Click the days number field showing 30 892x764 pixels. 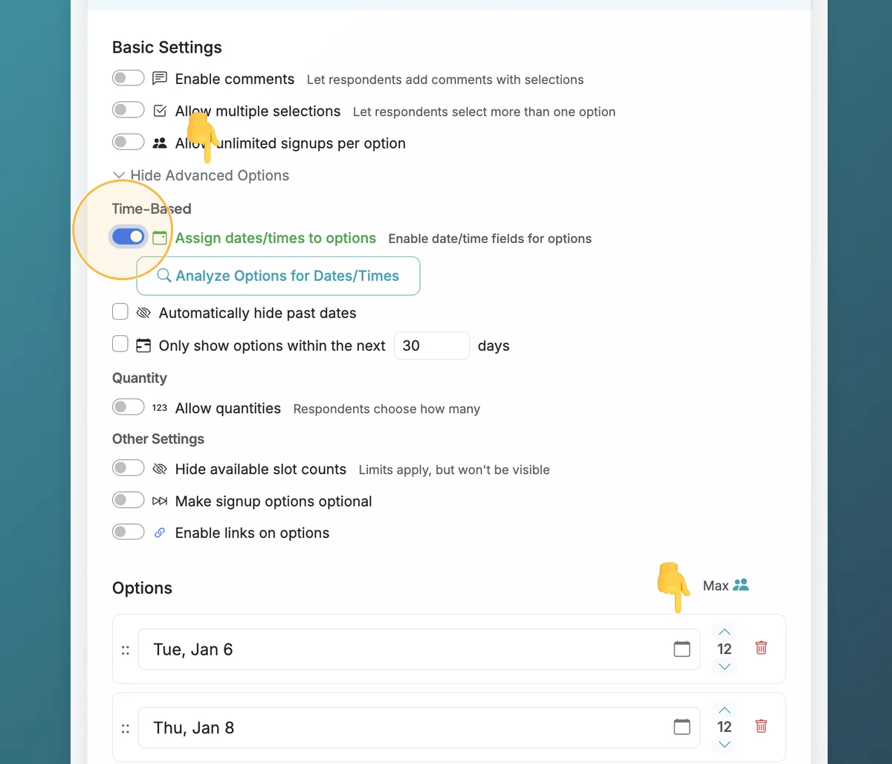pyautogui.click(x=431, y=346)
